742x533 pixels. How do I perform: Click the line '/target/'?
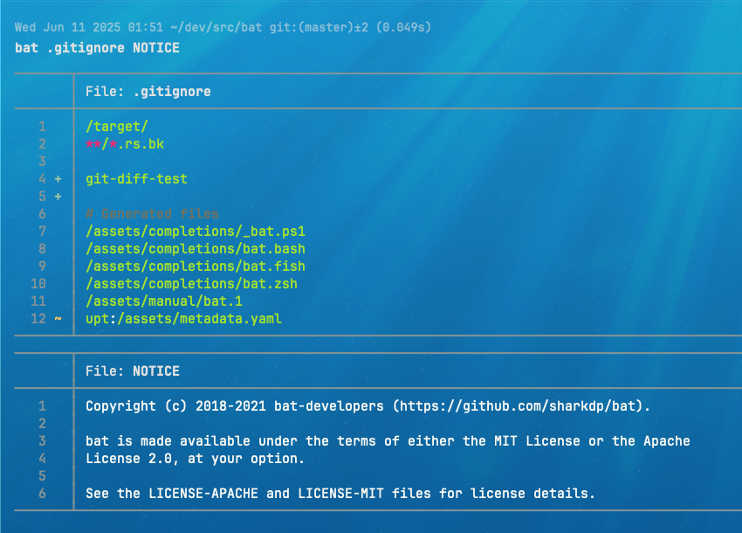[117, 127]
